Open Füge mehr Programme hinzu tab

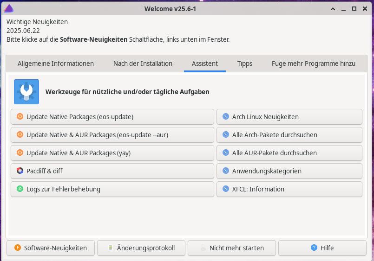(314, 64)
